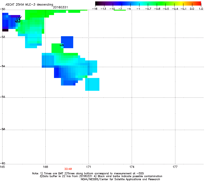Click the 'NOAA/NESDIS/Center for Satellite Applications' credit
This screenshot has width=206, height=181.
click(x=120, y=179)
